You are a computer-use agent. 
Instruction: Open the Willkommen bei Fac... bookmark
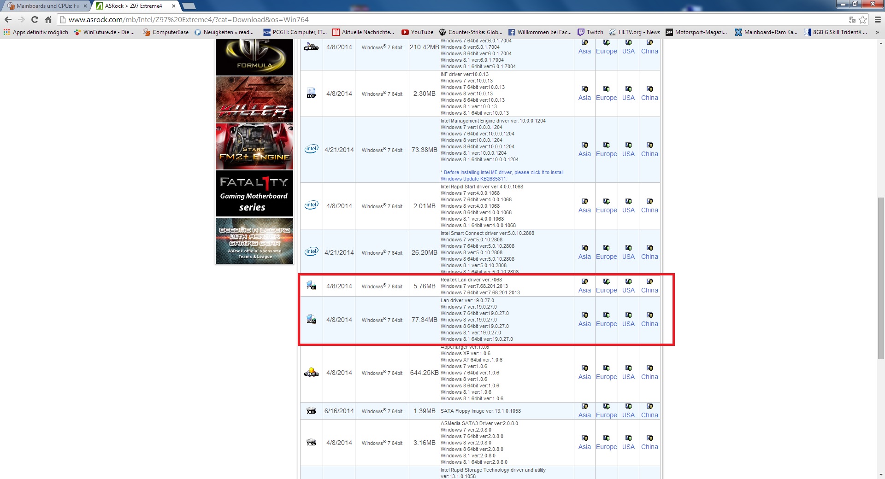(x=540, y=32)
